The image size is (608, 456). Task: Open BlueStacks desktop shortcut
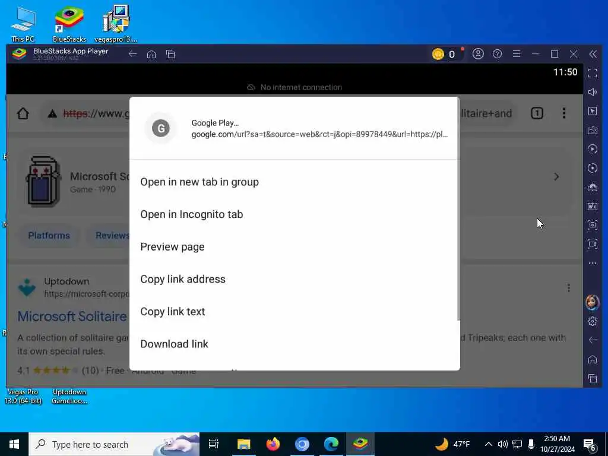(69, 24)
